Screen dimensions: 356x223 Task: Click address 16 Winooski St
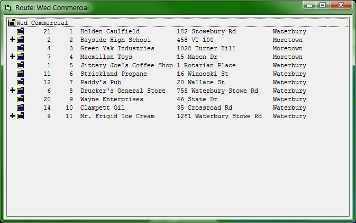coord(203,74)
